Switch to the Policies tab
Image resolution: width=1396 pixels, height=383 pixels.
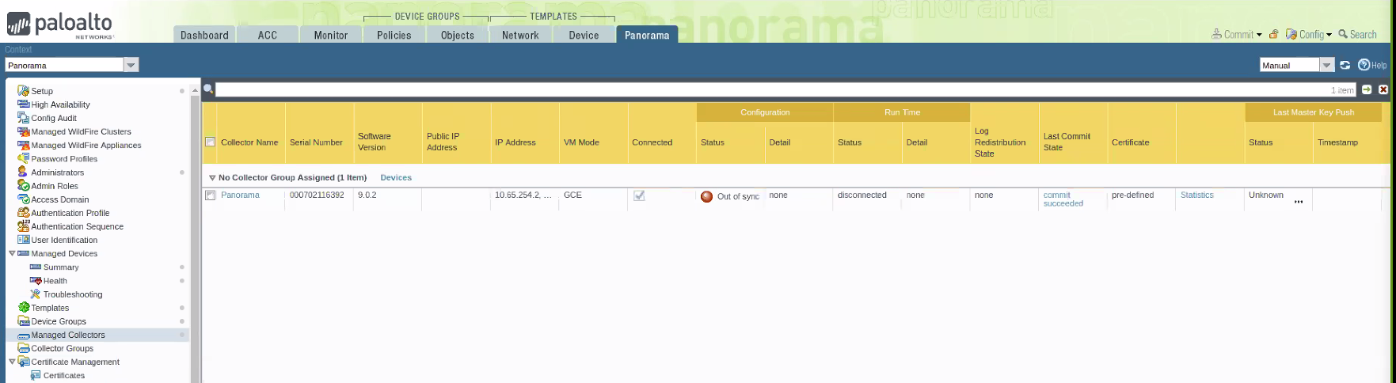tap(394, 35)
